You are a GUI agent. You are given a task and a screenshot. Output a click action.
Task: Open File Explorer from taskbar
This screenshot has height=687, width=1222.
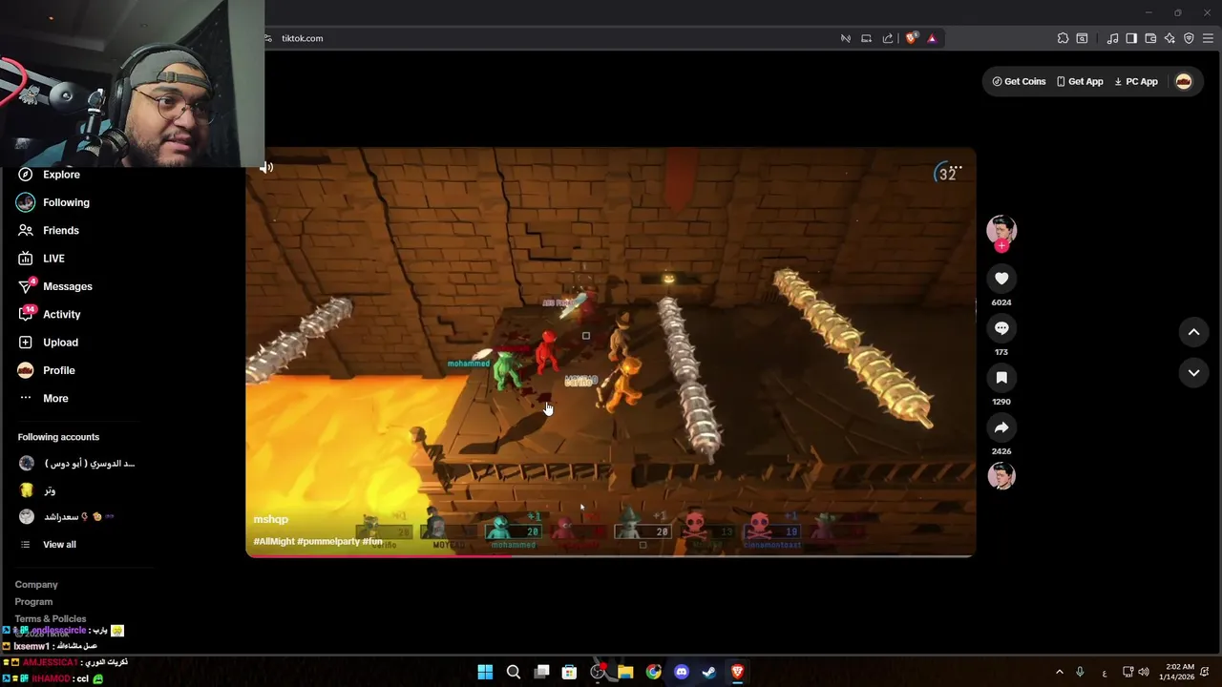(625, 672)
